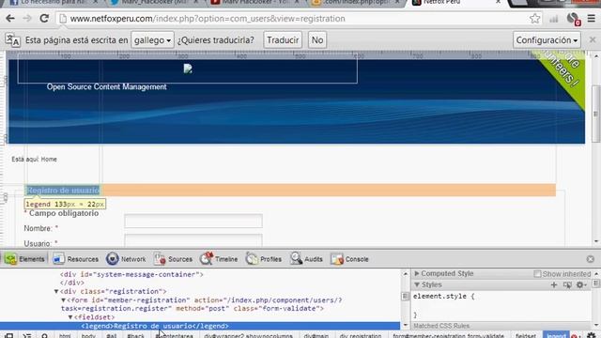Open the Sources panel
This screenshot has width=601, height=338.
173,259
